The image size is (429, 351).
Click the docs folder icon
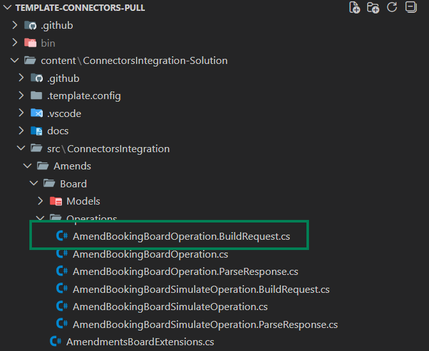pos(36,131)
